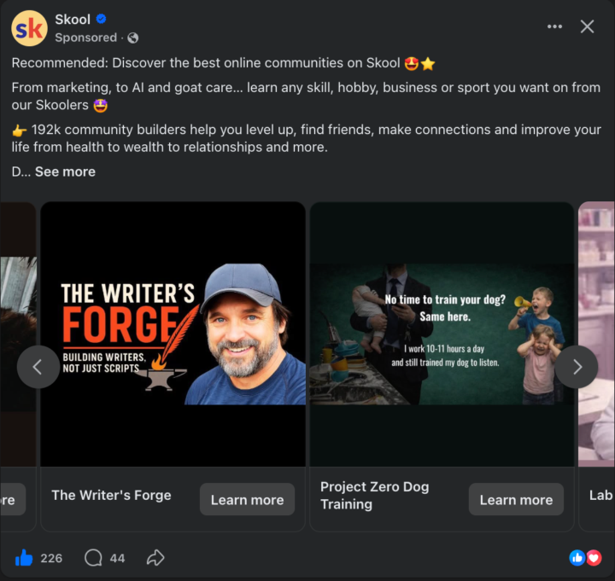Click Project Zero Dog Training title text

coord(375,495)
